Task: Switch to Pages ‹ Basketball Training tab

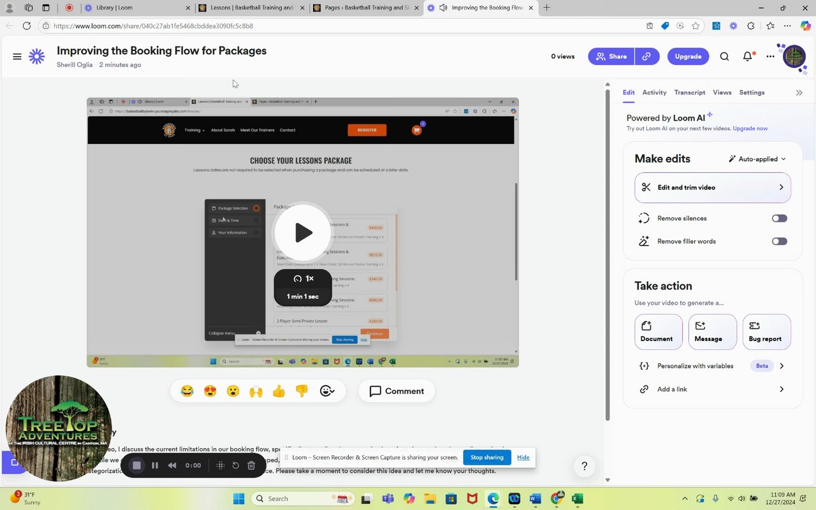Action: [367, 8]
